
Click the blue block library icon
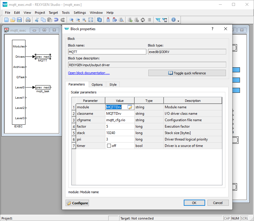(99, 20)
